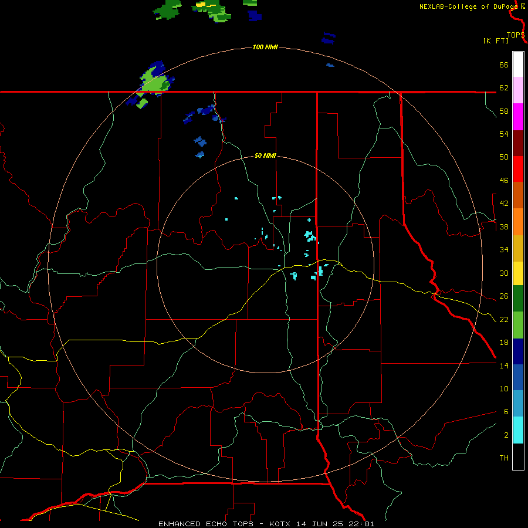Click the [K FT] units label
Viewport: 528px width, 528px height.
pyautogui.click(x=496, y=40)
